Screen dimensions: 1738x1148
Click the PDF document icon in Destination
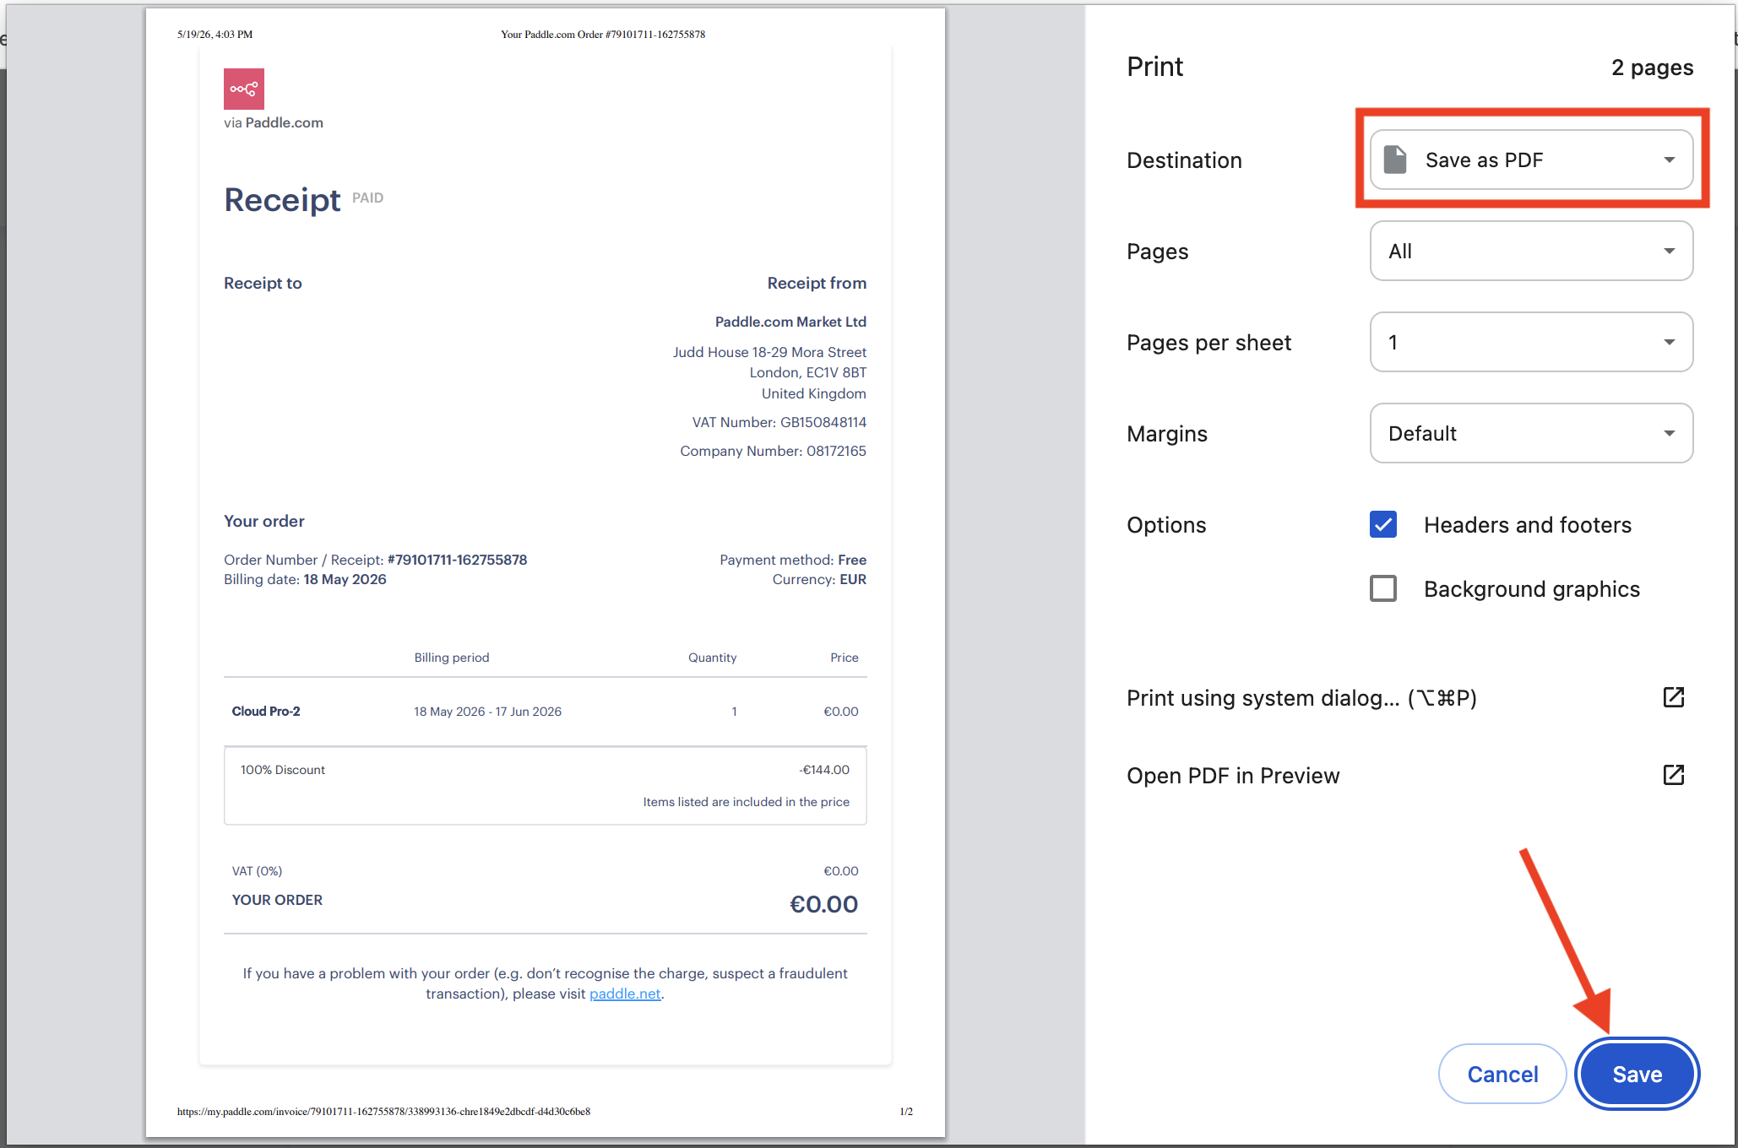coord(1395,160)
